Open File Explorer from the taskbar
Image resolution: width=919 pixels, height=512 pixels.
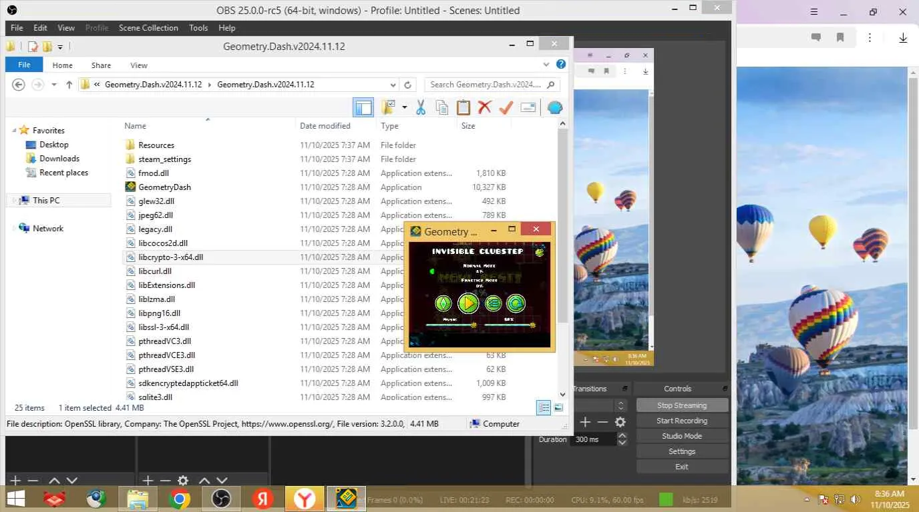point(138,499)
